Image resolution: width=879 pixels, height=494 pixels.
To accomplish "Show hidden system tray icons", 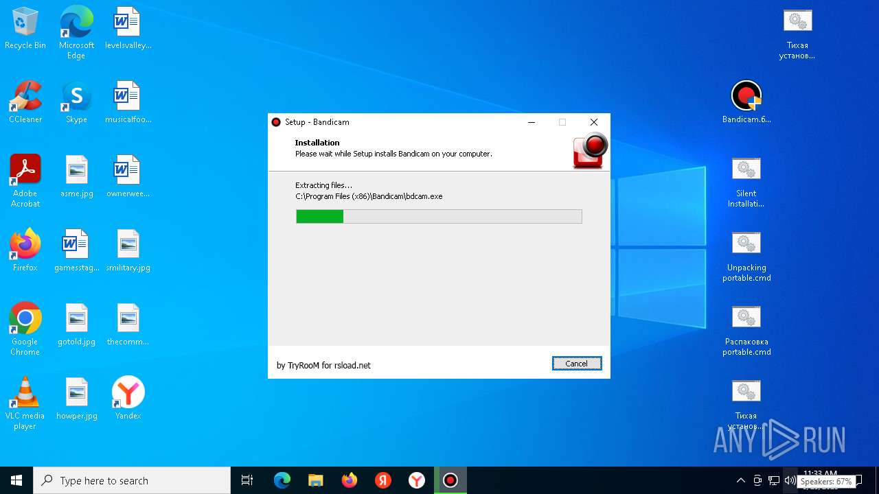I will pyautogui.click(x=740, y=480).
